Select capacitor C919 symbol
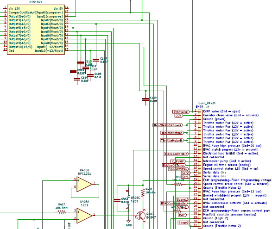 (73, 71)
